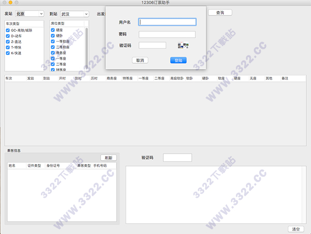
Task: Click the seat type list scrollbar
Action: pos(87,49)
